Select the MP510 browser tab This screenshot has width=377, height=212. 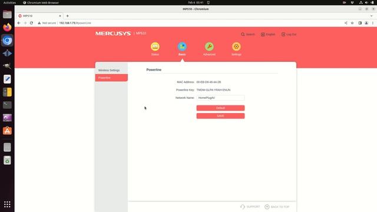tap(39, 16)
